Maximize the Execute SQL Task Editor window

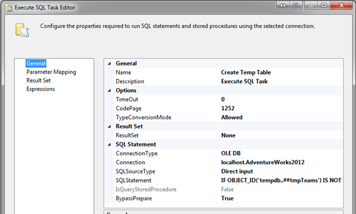pos(323,5)
